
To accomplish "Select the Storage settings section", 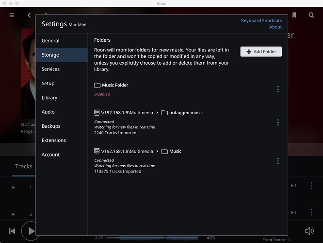I will 62,55.
